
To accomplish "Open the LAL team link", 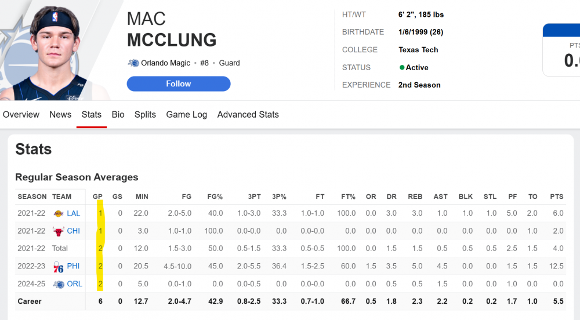I will click(x=74, y=213).
